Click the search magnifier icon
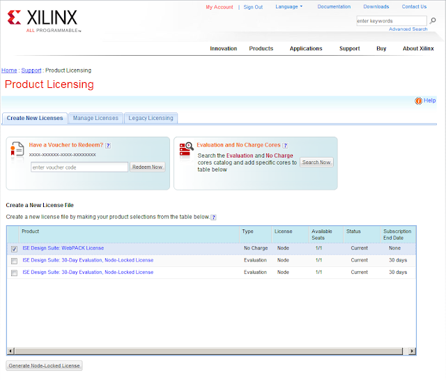This screenshot has height=380, width=446. (433, 20)
